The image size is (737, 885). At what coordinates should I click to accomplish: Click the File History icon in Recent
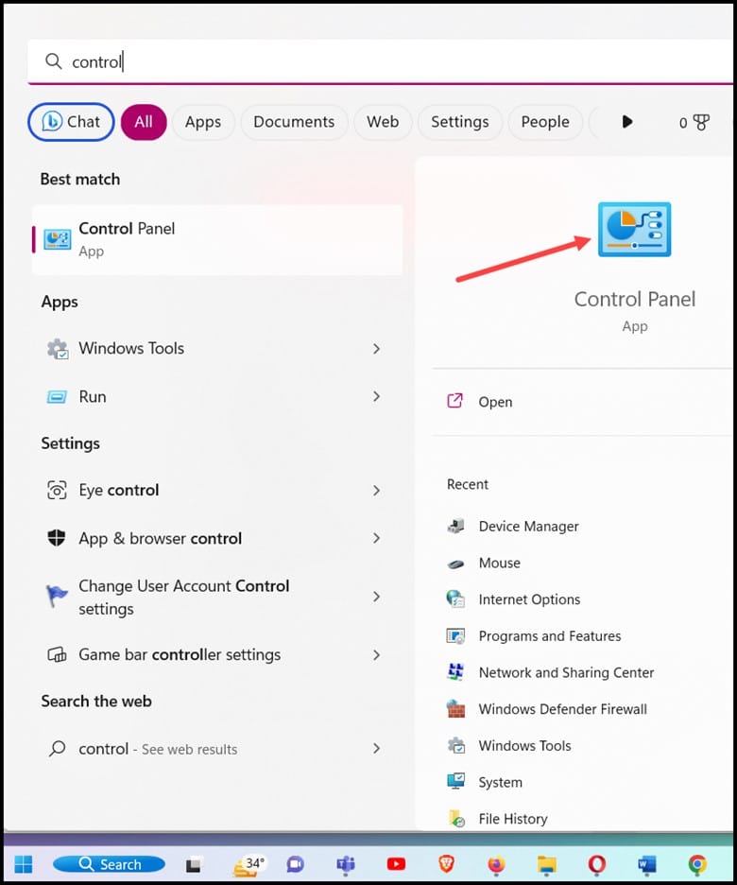coord(456,819)
